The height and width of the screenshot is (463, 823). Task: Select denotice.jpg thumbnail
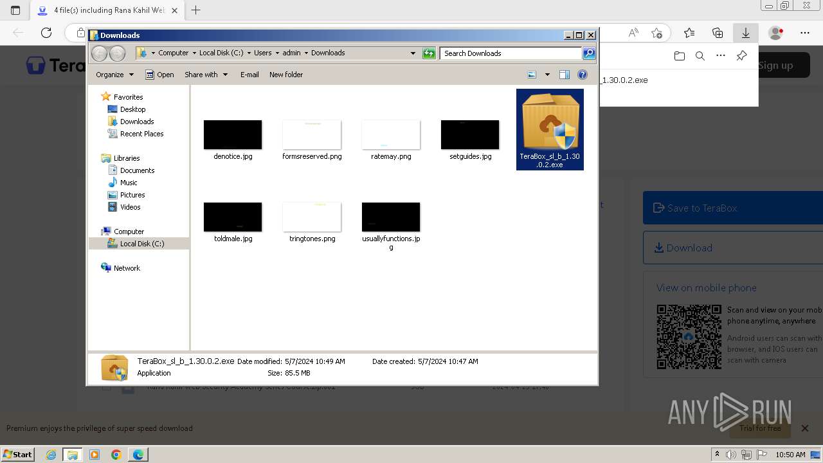pyautogui.click(x=233, y=134)
